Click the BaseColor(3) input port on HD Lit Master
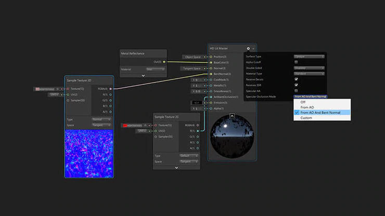The image size is (385, 216). click(211, 62)
